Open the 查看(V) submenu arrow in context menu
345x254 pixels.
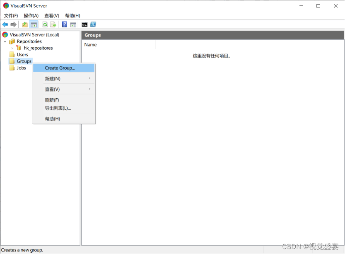coord(90,89)
